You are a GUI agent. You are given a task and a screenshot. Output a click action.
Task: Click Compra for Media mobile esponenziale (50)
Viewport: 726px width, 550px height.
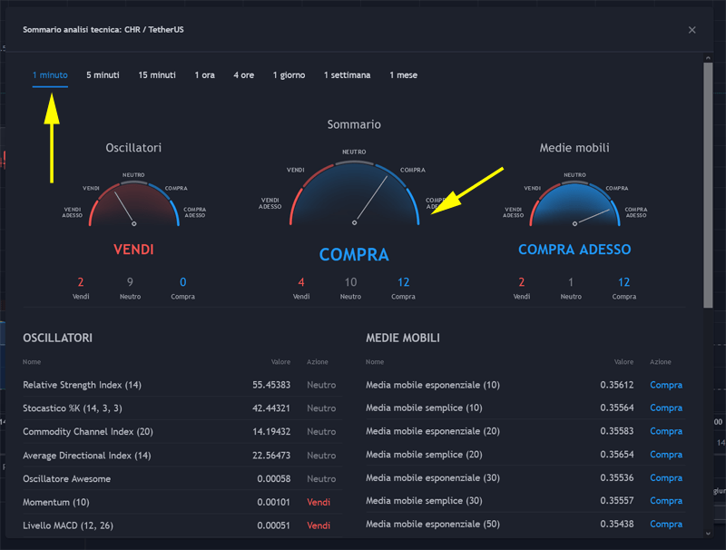pos(666,525)
